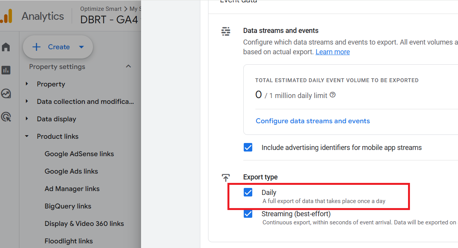Expand the Data display tree item
Screen dimensions: 458x248
(27, 119)
